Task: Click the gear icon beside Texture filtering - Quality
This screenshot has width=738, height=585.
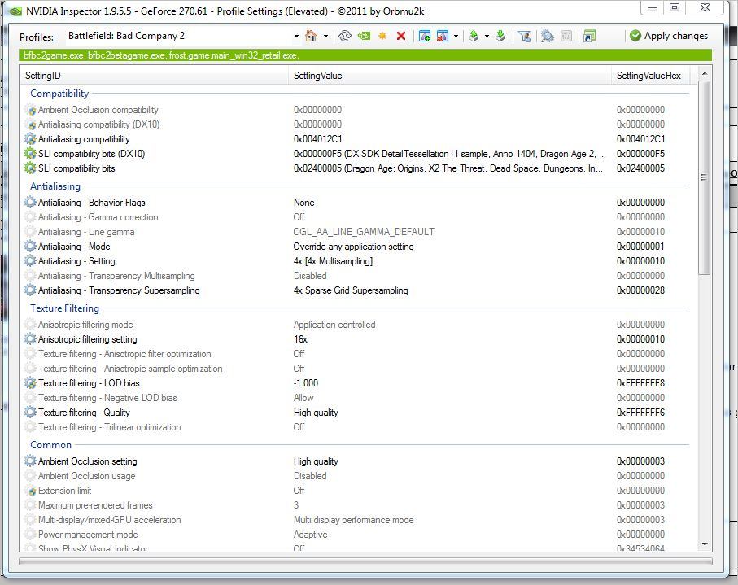Action: click(x=30, y=413)
